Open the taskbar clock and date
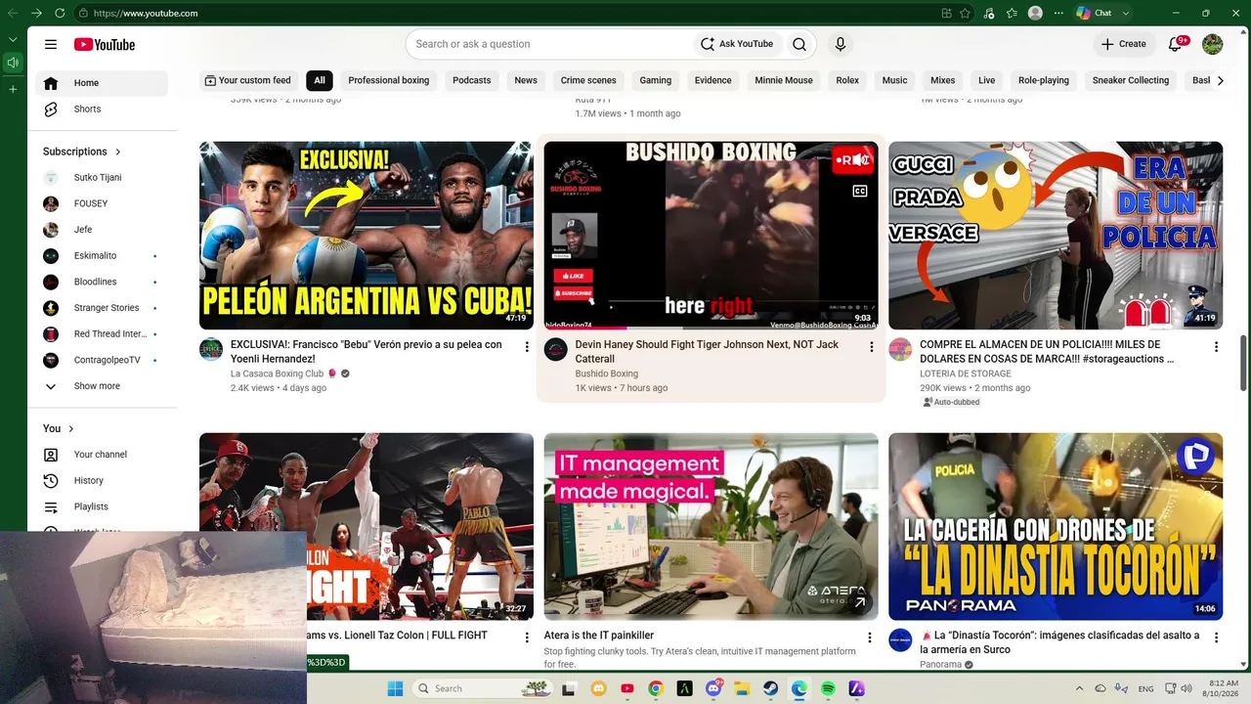Viewport: 1251px width, 704px height. tap(1223, 688)
